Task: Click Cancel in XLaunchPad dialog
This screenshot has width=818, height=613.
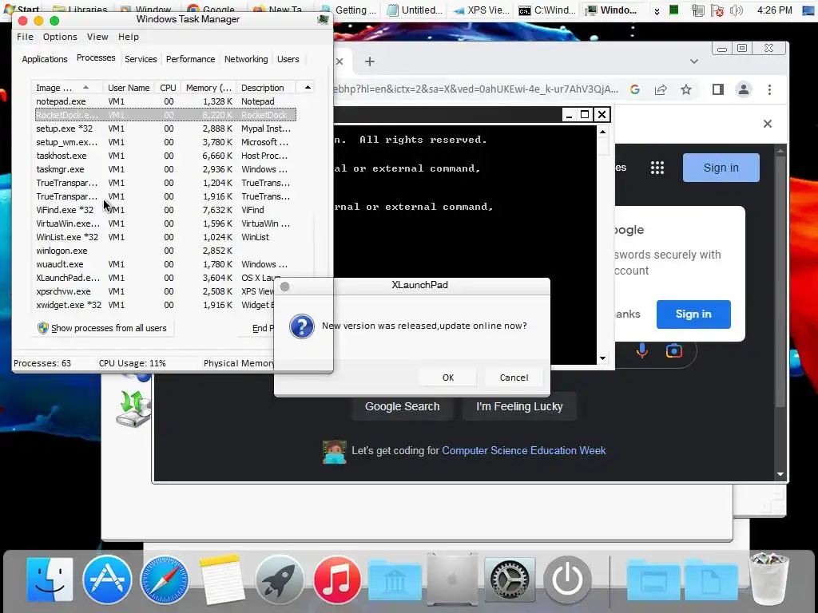Action: click(x=514, y=378)
